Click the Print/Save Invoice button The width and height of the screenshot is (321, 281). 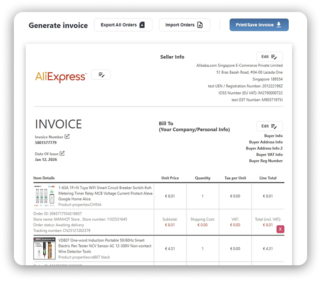pyautogui.click(x=259, y=25)
